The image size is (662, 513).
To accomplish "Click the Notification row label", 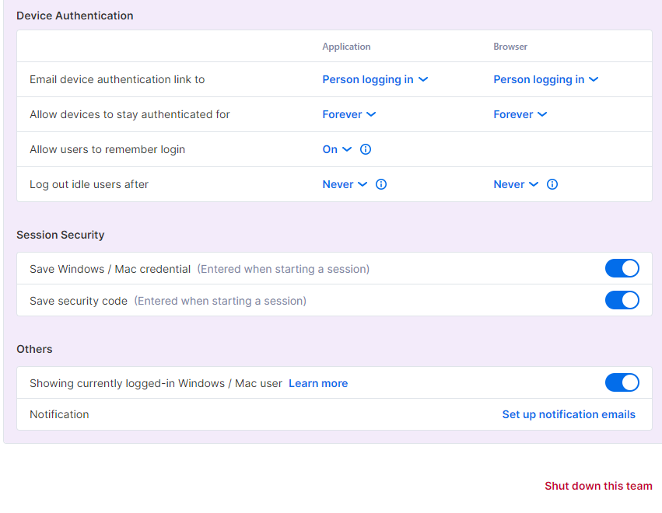I will pos(59,414).
